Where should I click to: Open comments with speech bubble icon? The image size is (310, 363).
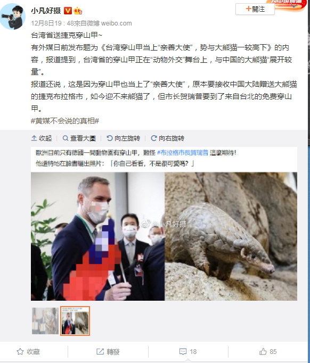point(183,352)
